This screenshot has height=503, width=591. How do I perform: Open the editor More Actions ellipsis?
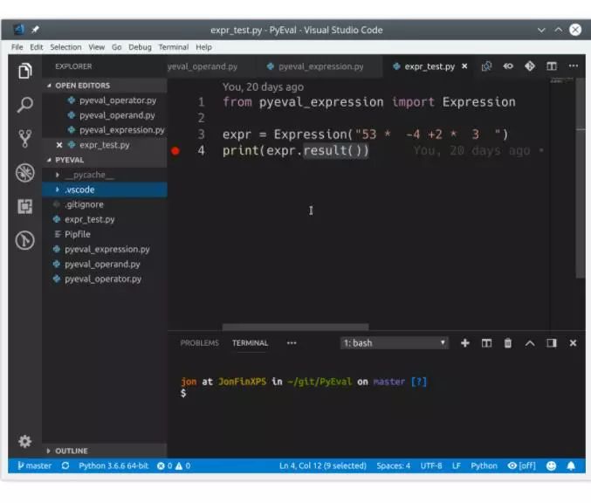[x=574, y=66]
